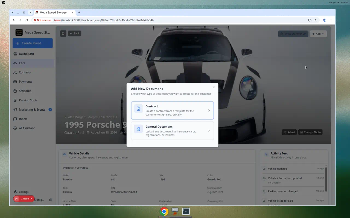Click the Zone Defense List button

point(293,34)
